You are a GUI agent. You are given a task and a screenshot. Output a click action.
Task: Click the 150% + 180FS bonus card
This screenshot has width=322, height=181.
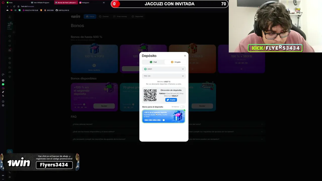242,59
